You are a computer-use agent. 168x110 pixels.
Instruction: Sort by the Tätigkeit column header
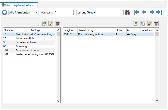click(70, 30)
